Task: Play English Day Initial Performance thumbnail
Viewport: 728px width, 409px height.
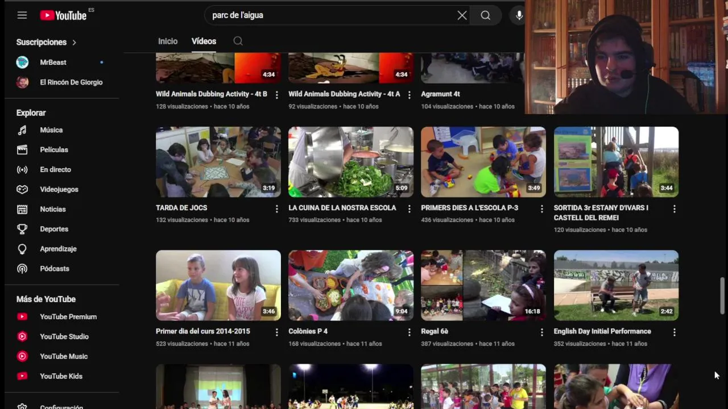Action: [x=616, y=285]
